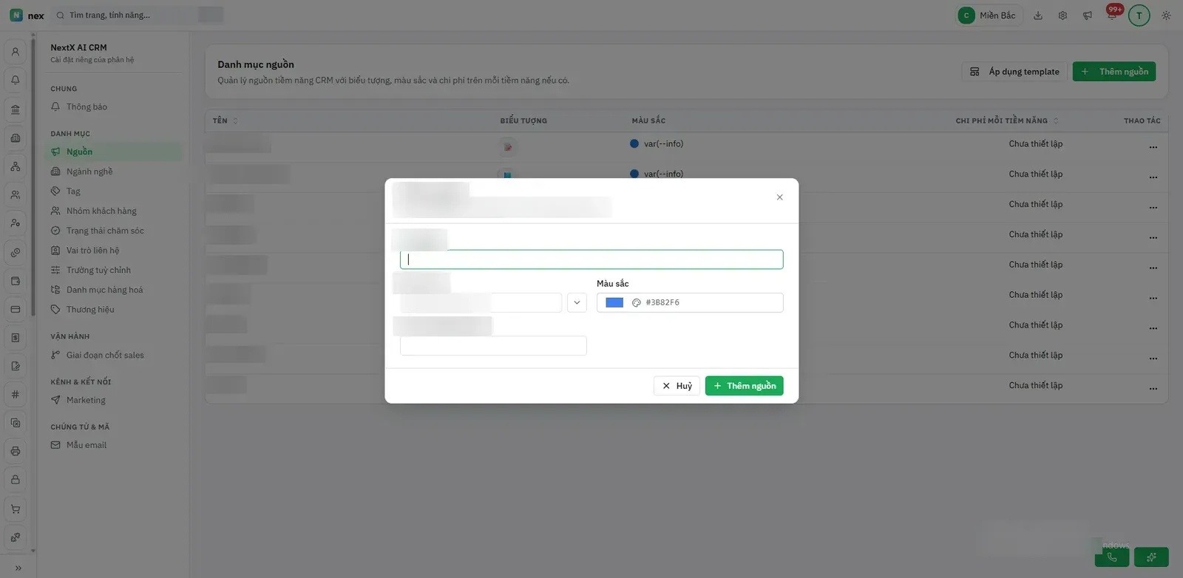
Task: Click Áp dụng template button
Action: (x=1014, y=72)
